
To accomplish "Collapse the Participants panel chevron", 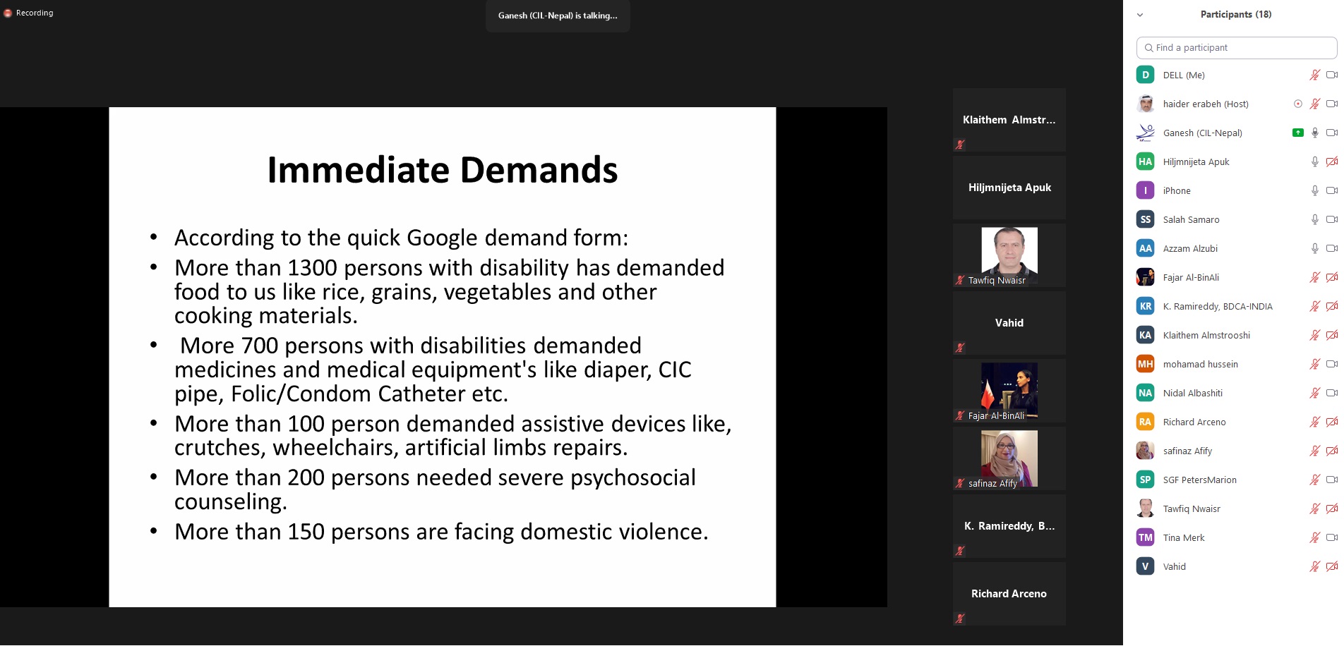I will coord(1139,15).
